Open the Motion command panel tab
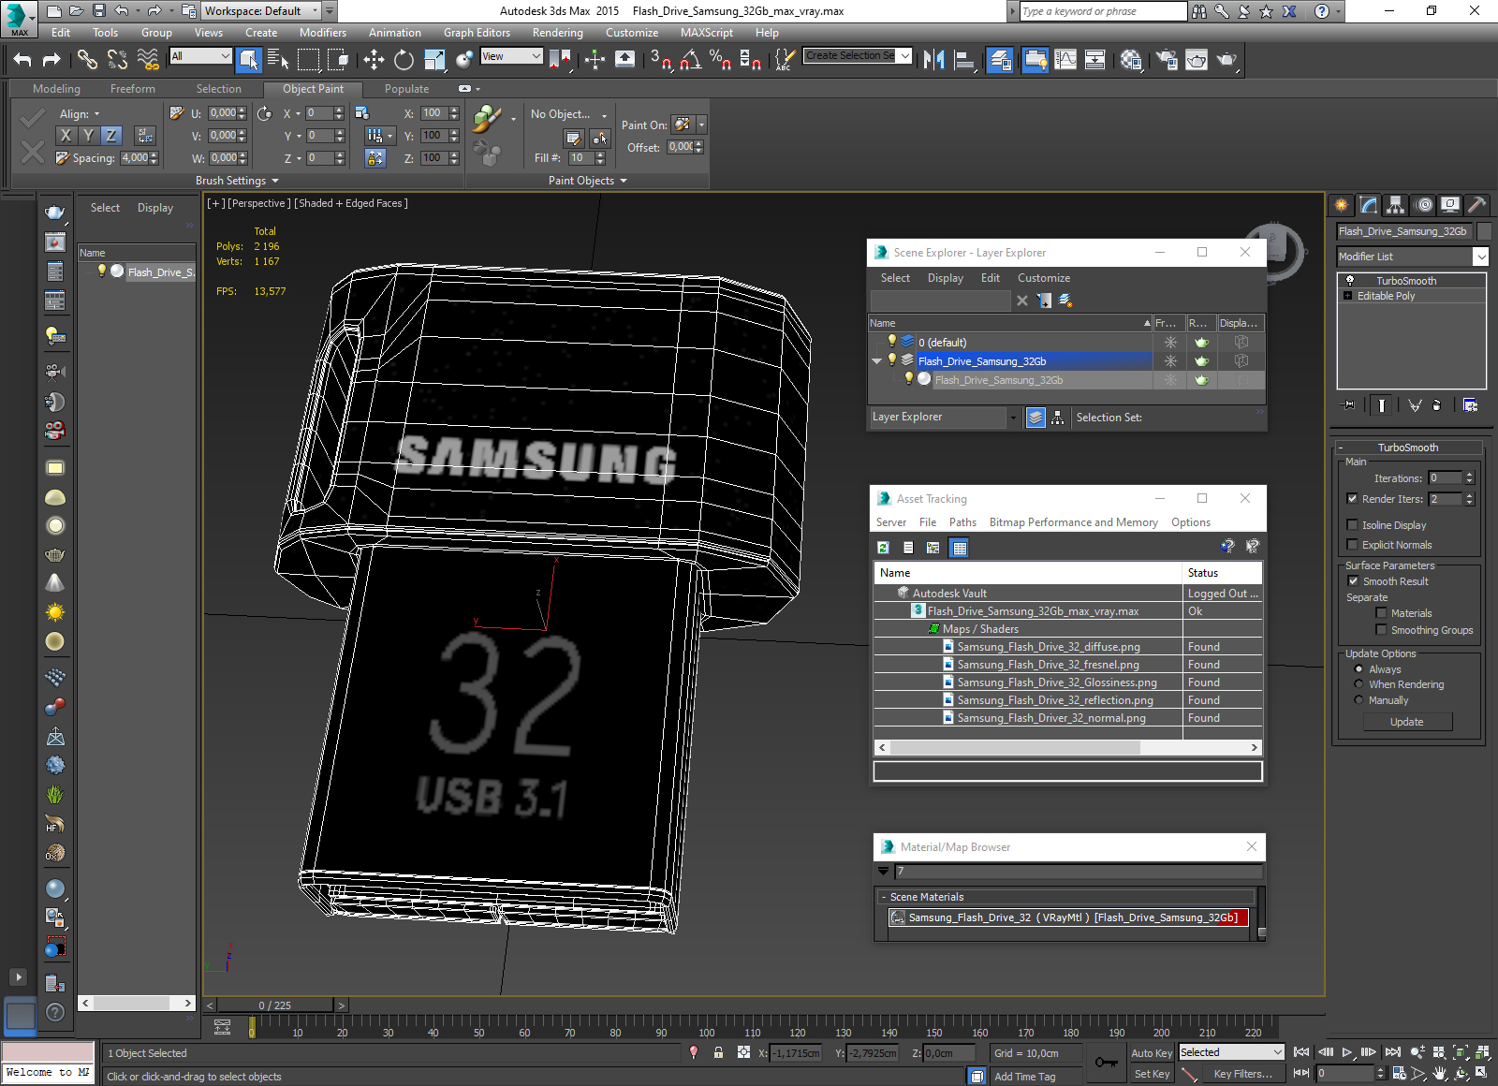This screenshot has width=1498, height=1086. click(1423, 204)
